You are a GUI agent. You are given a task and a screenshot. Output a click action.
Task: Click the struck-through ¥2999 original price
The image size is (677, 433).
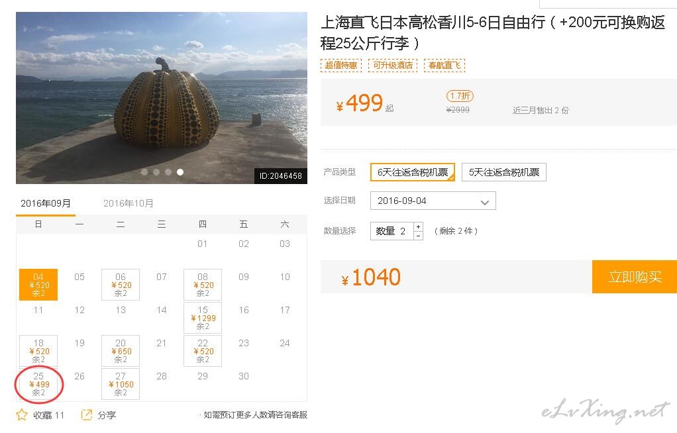pyautogui.click(x=458, y=110)
